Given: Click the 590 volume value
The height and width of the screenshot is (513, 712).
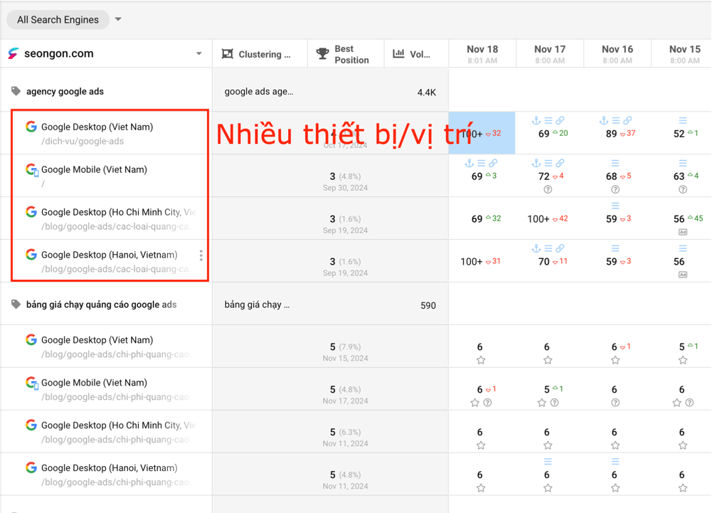Looking at the screenshot, I should click(427, 305).
